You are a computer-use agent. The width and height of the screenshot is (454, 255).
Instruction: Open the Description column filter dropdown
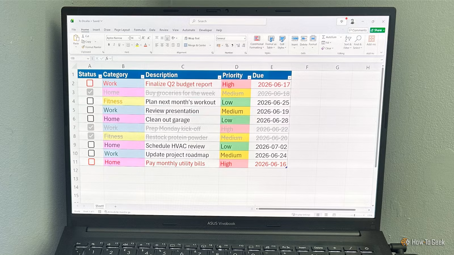(219, 77)
